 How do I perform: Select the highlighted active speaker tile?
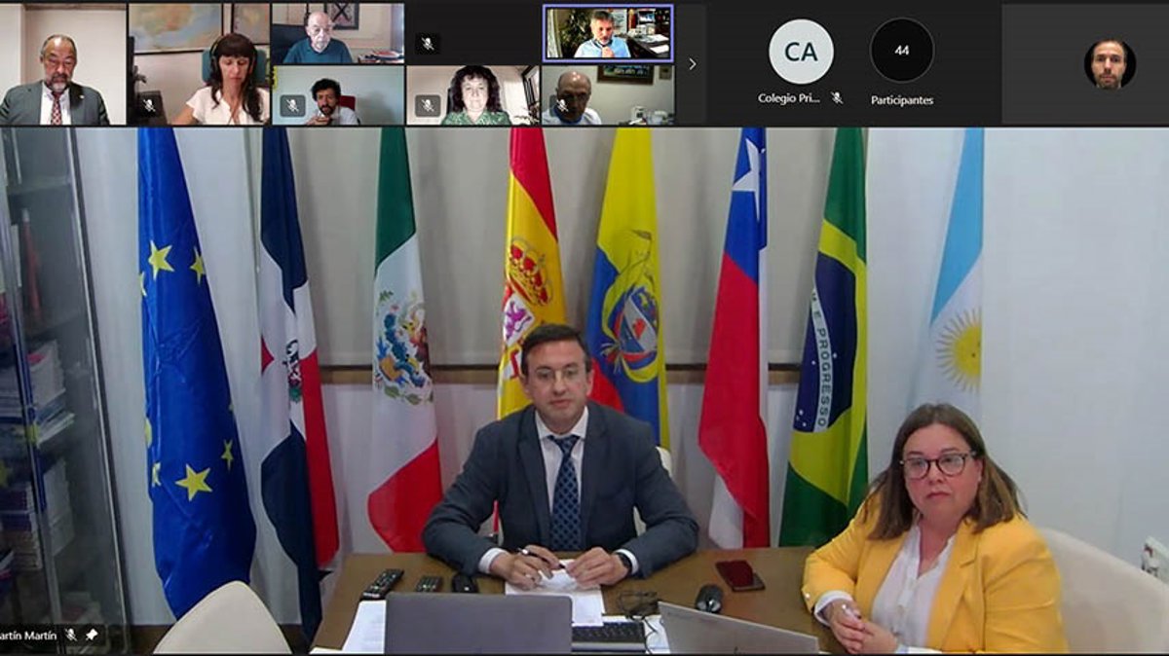tap(608, 33)
